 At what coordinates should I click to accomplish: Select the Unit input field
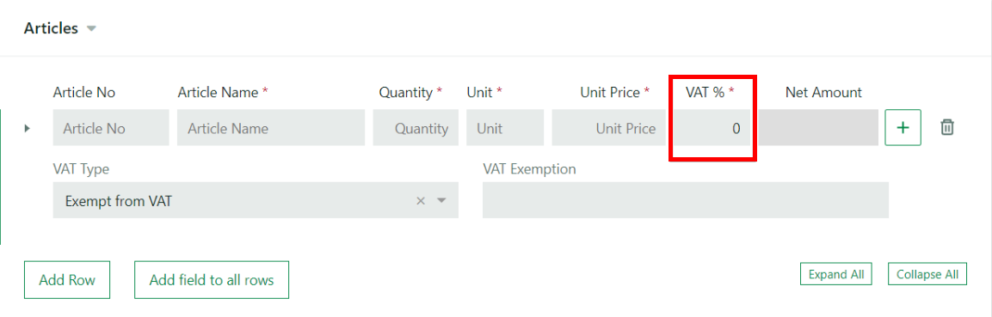(505, 128)
